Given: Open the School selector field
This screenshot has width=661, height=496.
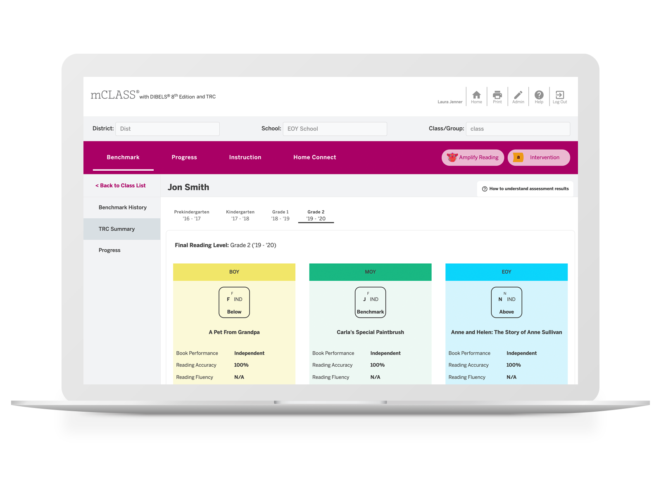Looking at the screenshot, I should click(335, 129).
